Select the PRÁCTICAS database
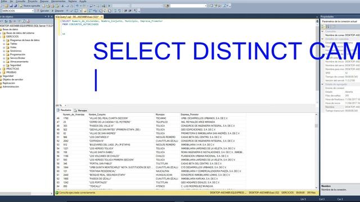This screenshot has height=202, width=360. point(12,68)
